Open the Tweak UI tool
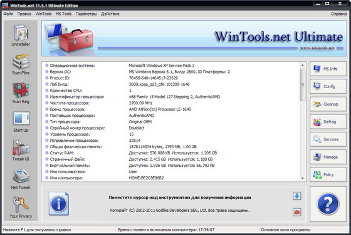351x235 pixels. pos(21,150)
